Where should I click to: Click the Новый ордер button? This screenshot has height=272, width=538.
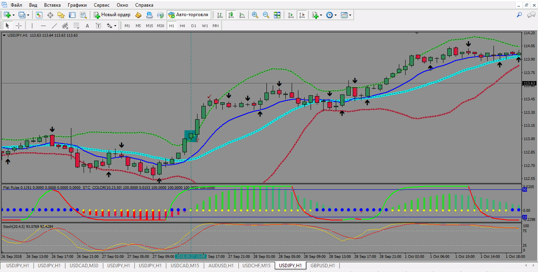[112, 15]
